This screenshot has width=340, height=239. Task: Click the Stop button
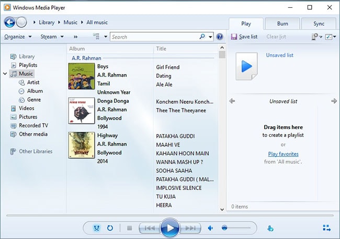point(129,228)
